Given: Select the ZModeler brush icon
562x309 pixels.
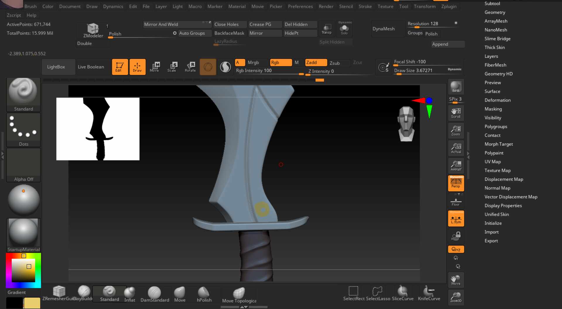Looking at the screenshot, I should click(x=93, y=30).
